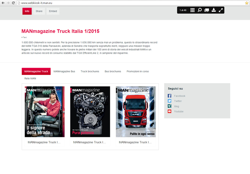This screenshot has width=250, height=174.
Task: Open the Embed tab
Action: click(53, 11)
